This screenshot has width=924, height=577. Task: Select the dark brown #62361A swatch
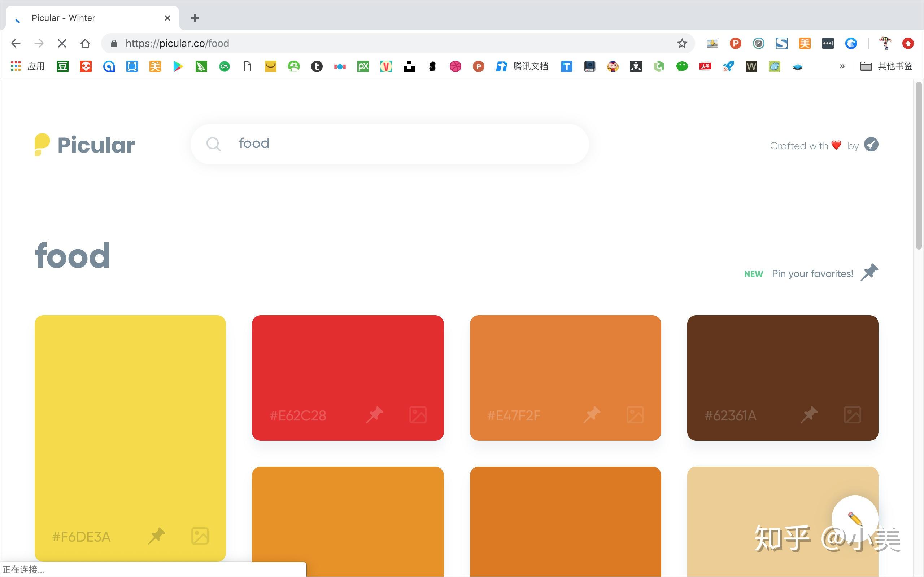(x=783, y=378)
